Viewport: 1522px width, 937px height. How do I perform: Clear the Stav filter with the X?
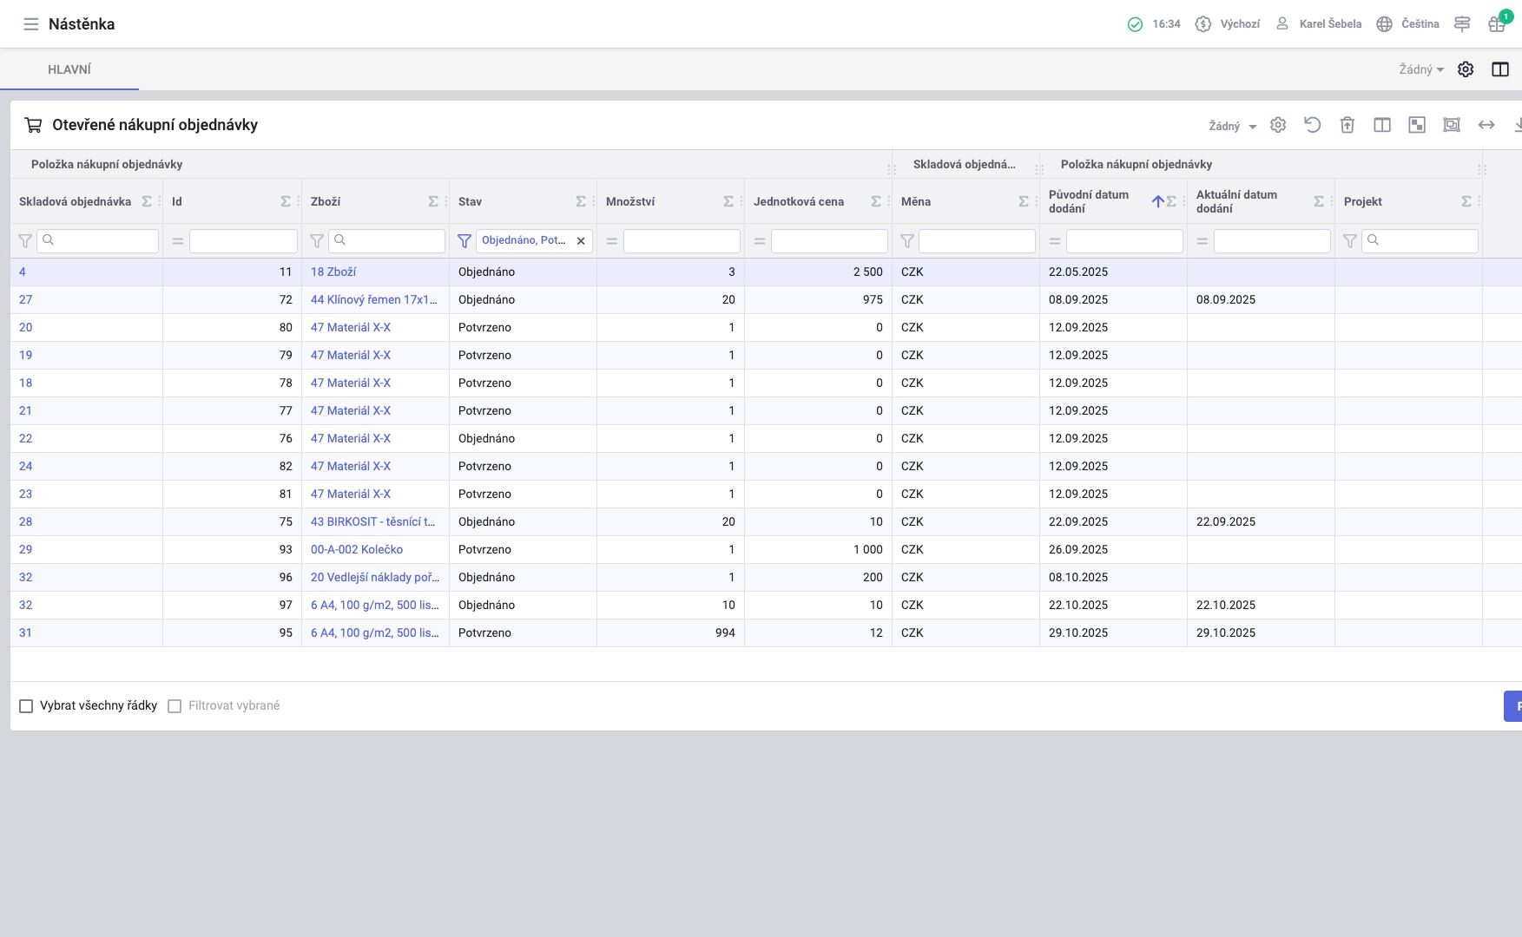[x=581, y=241]
